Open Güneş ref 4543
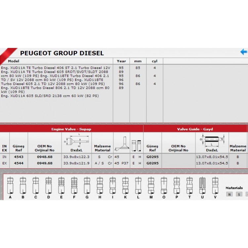The image size is (248, 248). 19,157
